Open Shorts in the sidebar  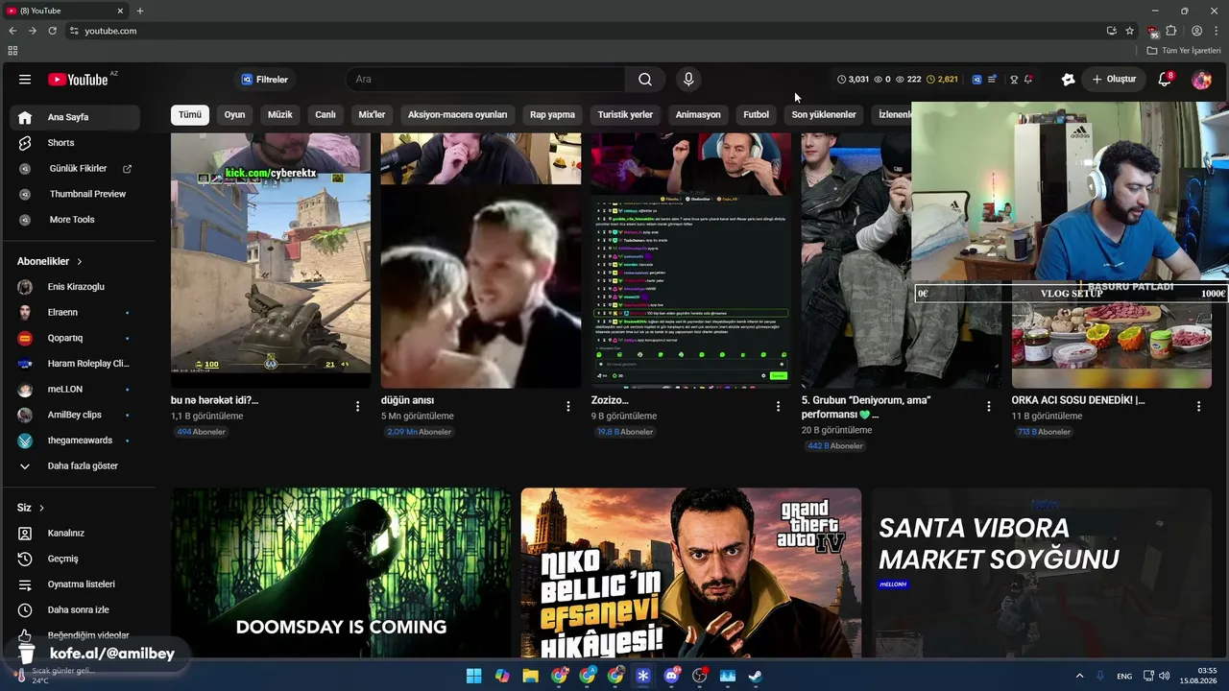coord(75,143)
